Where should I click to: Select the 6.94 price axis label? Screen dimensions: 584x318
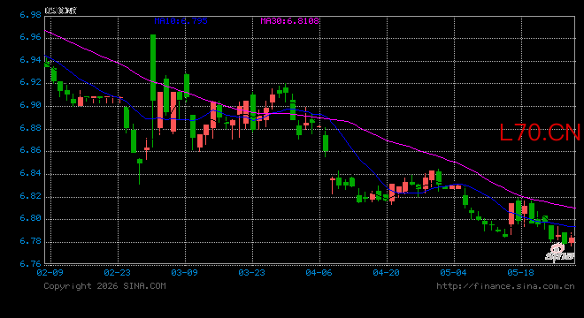coord(30,60)
